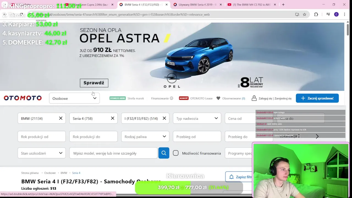Click install app icon in address bar
352x198 pixels.
[x=297, y=14]
